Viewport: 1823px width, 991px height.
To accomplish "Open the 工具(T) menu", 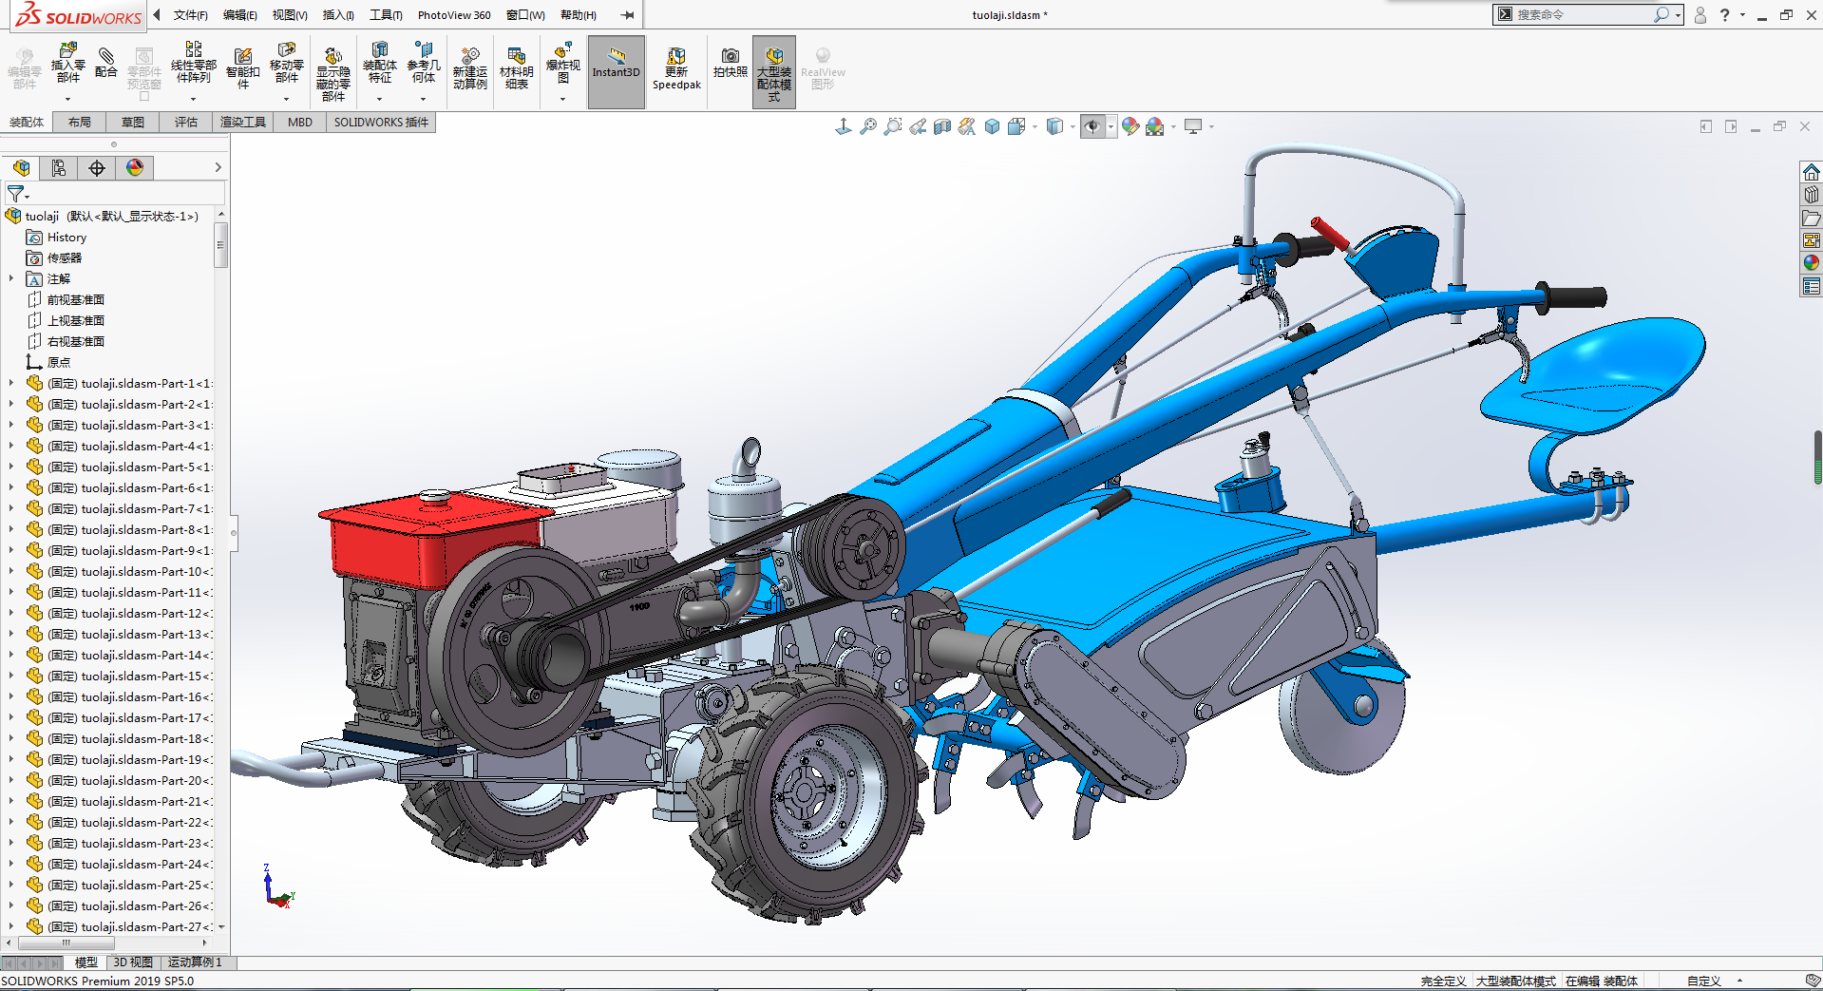I will [386, 15].
